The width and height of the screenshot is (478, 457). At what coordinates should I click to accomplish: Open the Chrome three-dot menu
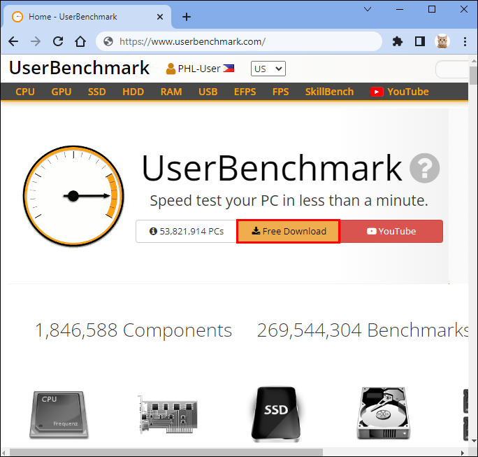pyautogui.click(x=465, y=41)
